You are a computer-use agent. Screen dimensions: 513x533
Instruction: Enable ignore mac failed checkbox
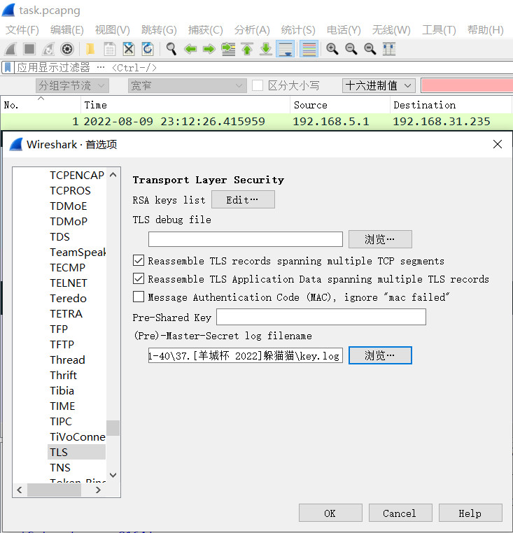click(x=139, y=297)
